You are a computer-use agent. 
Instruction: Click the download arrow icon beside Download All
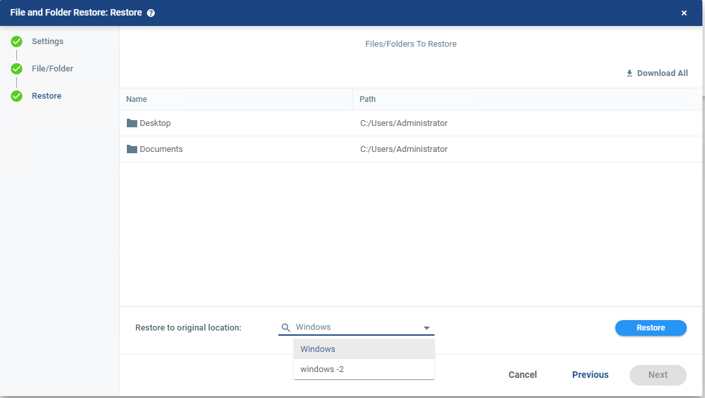[x=630, y=73]
